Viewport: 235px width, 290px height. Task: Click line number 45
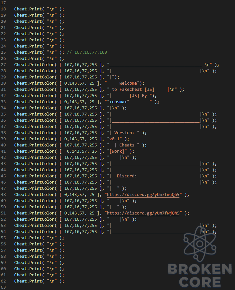pos(3,176)
